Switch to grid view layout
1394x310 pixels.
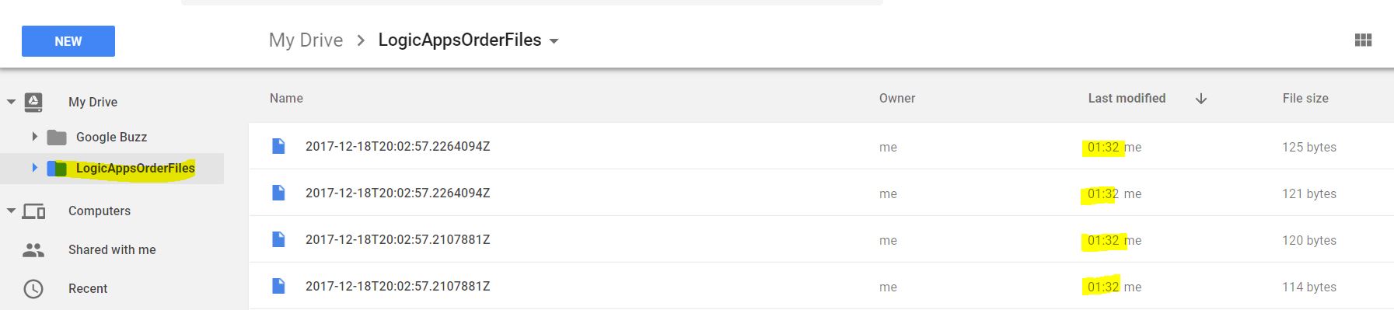[1363, 40]
